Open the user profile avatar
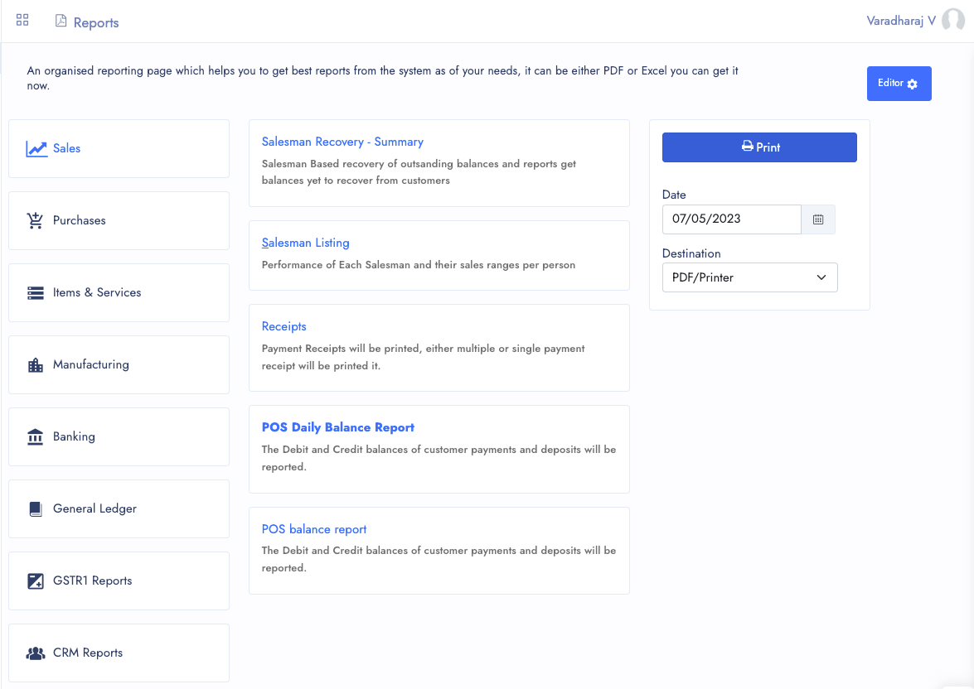The width and height of the screenshot is (974, 689). [x=953, y=20]
